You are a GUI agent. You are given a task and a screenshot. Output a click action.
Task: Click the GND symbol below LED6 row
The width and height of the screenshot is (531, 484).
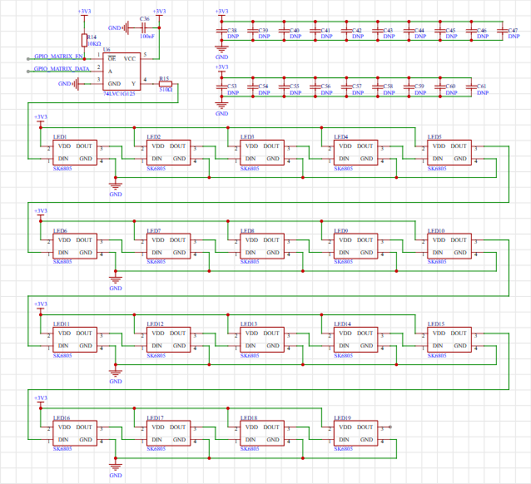[116, 283]
